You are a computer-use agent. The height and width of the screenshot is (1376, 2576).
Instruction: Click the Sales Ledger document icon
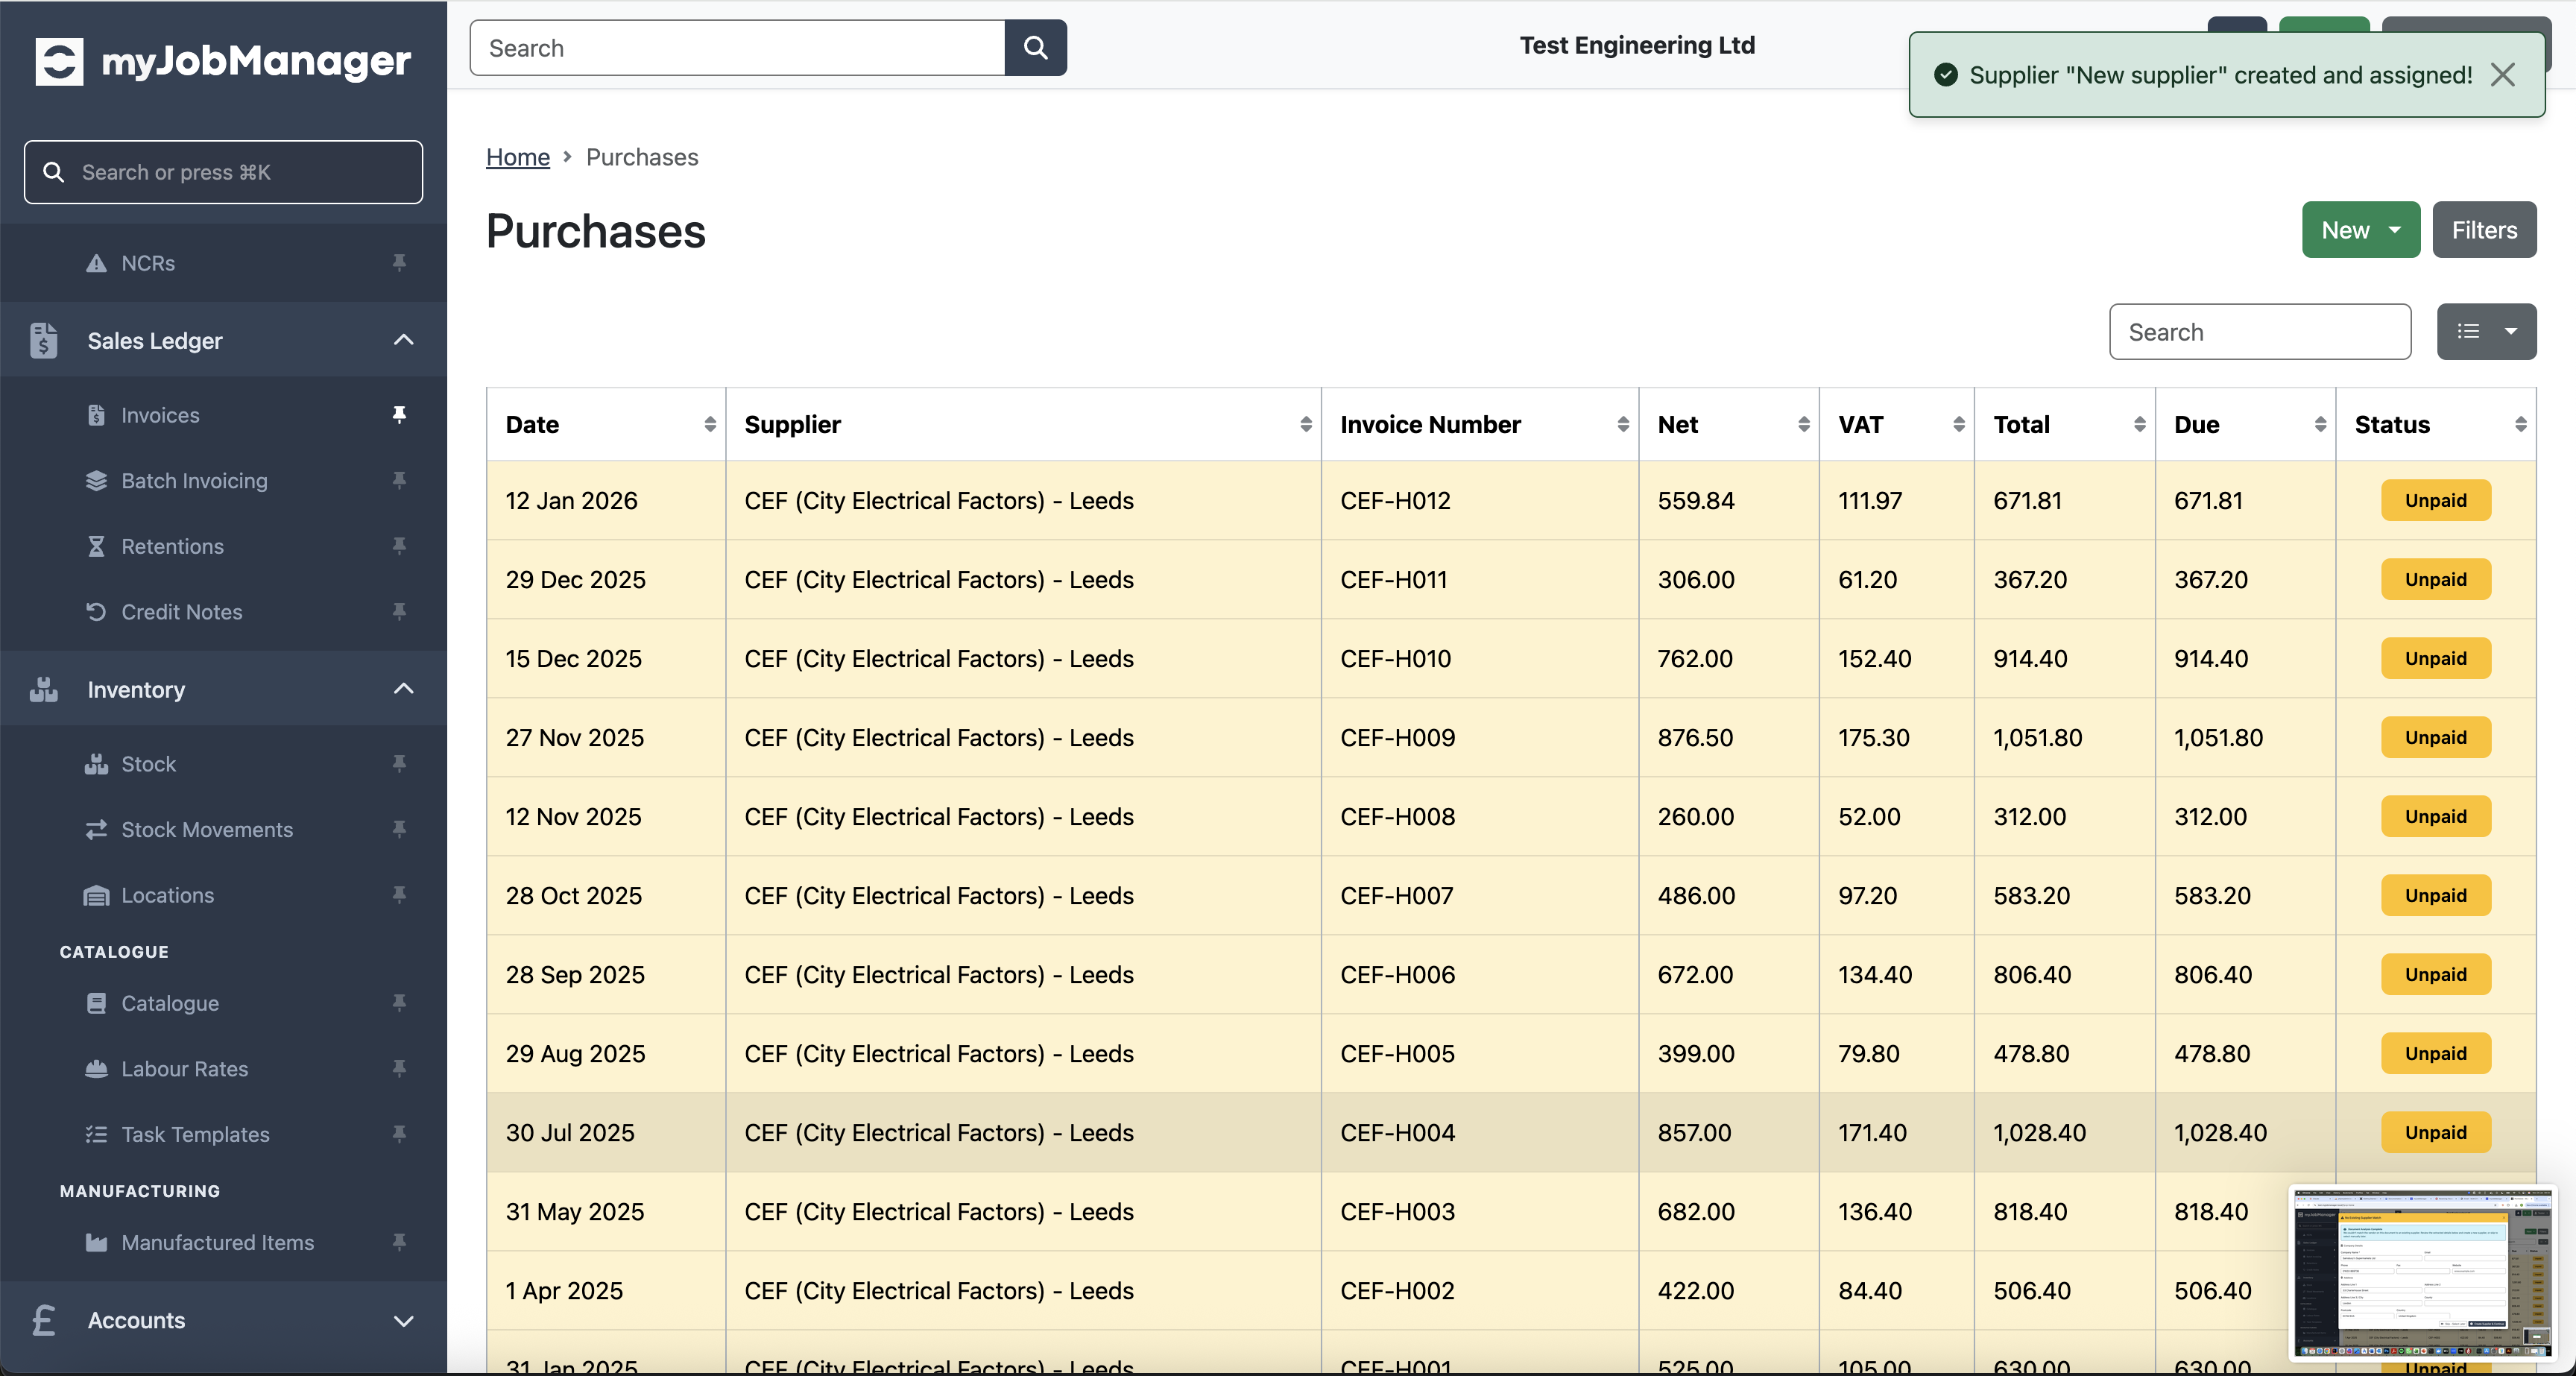coord(44,340)
